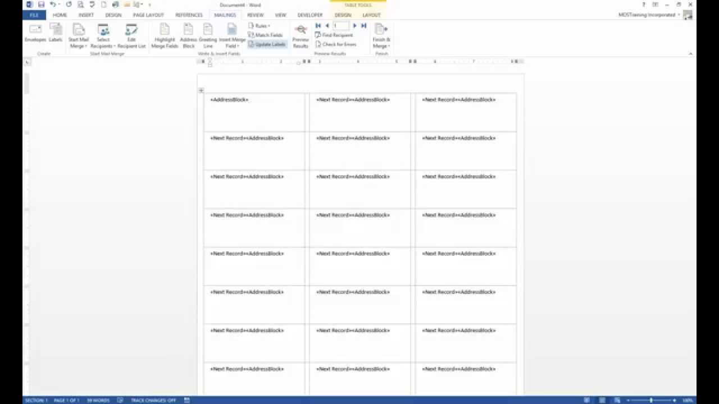Go to previous record arrow
This screenshot has width=719, height=404.
click(x=327, y=26)
